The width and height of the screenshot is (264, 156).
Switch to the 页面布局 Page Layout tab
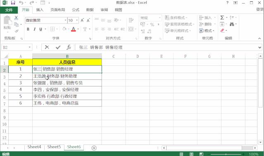[58, 10]
